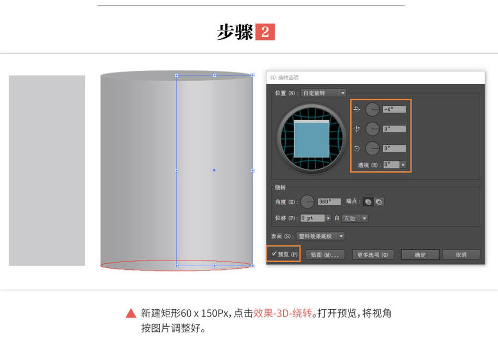Click the 360° angle input field

point(329,202)
